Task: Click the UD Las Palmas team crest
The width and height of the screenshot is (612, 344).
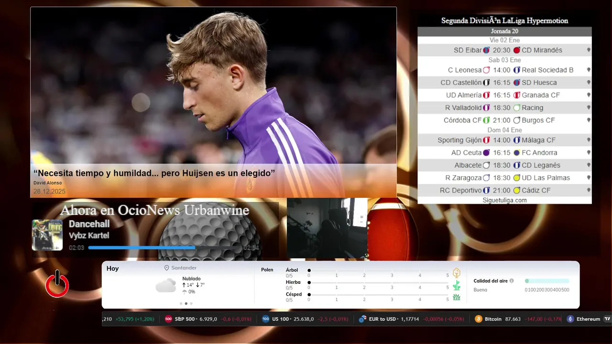Action: click(x=516, y=178)
